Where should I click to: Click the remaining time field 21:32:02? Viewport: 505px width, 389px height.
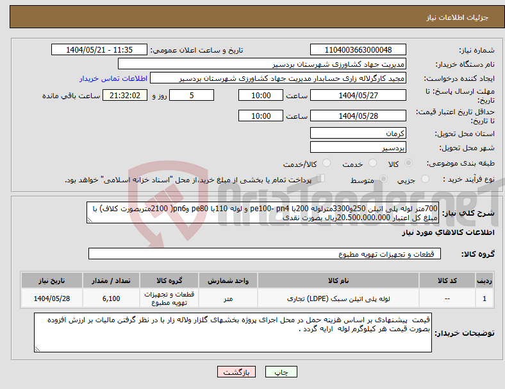tap(125, 96)
